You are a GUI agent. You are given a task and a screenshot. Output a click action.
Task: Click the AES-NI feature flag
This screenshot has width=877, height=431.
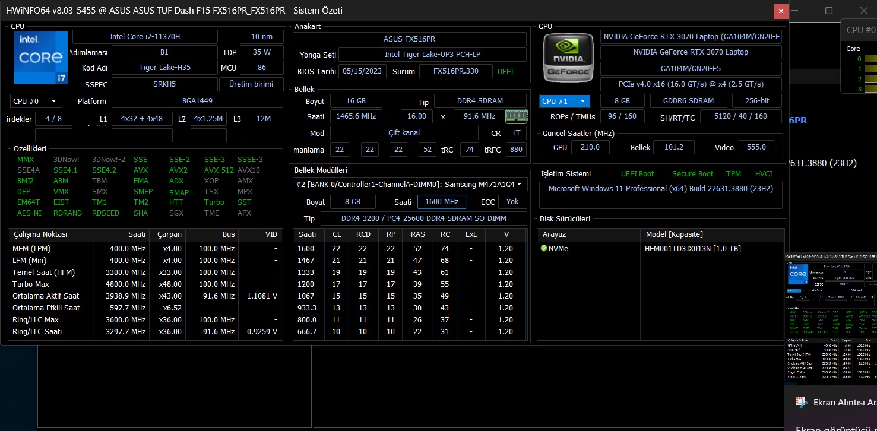coord(29,213)
